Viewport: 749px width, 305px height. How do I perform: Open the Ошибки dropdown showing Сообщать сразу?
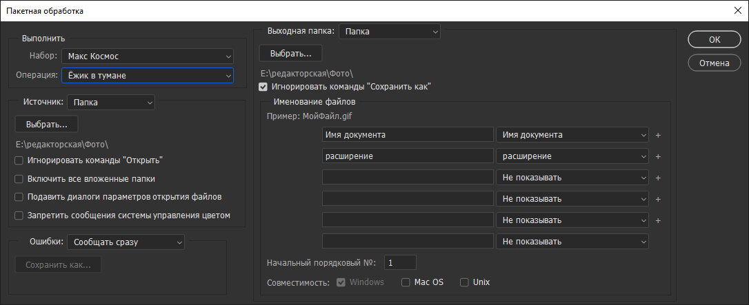click(x=126, y=242)
